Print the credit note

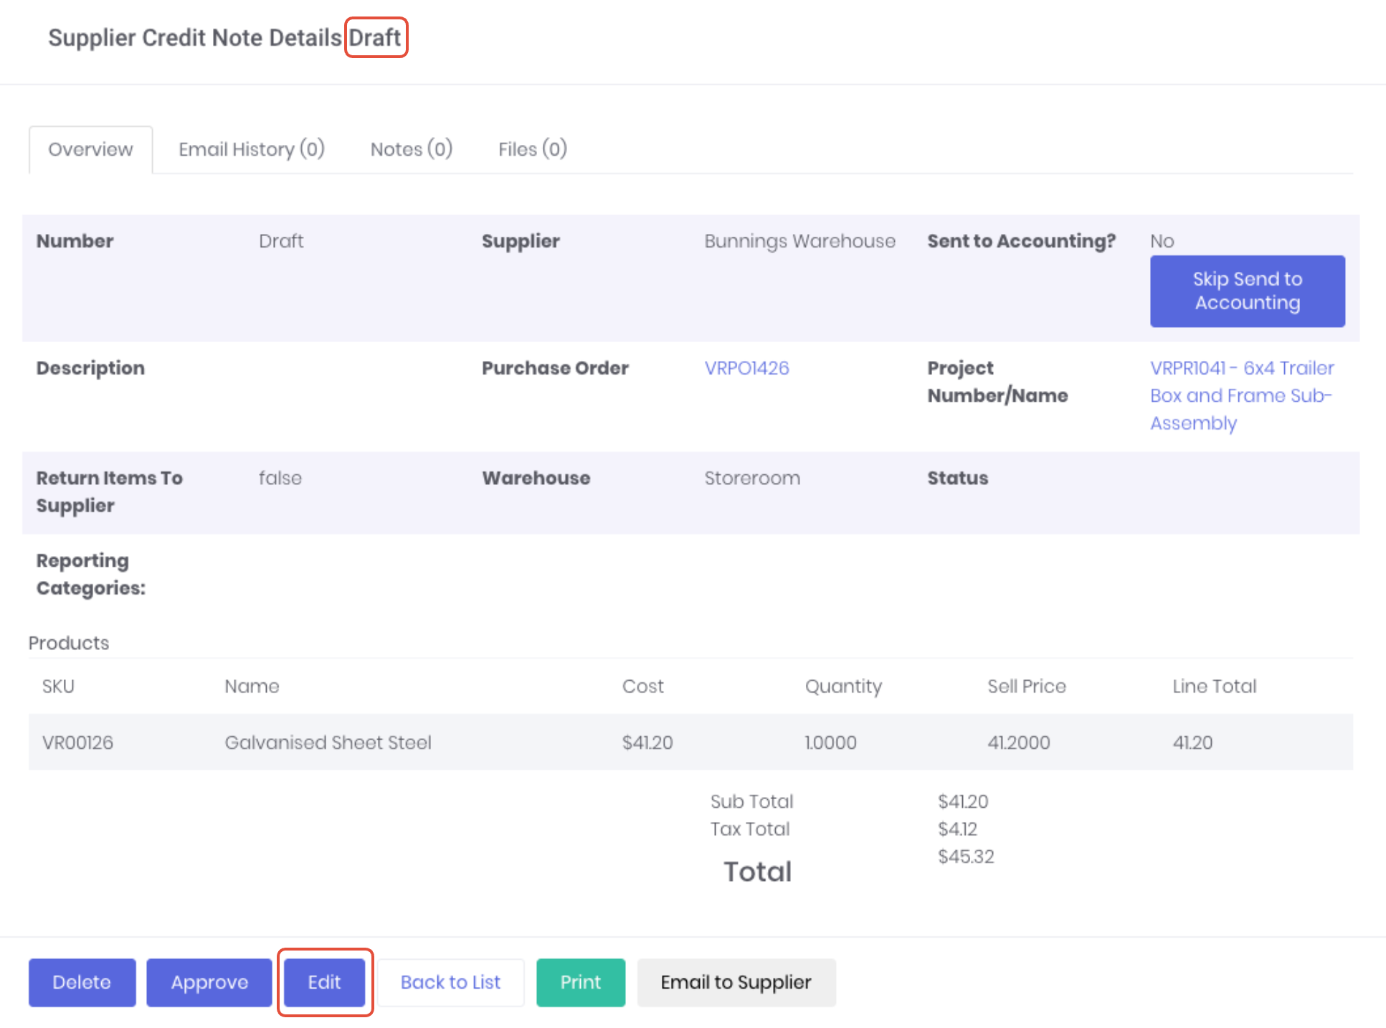click(x=580, y=982)
